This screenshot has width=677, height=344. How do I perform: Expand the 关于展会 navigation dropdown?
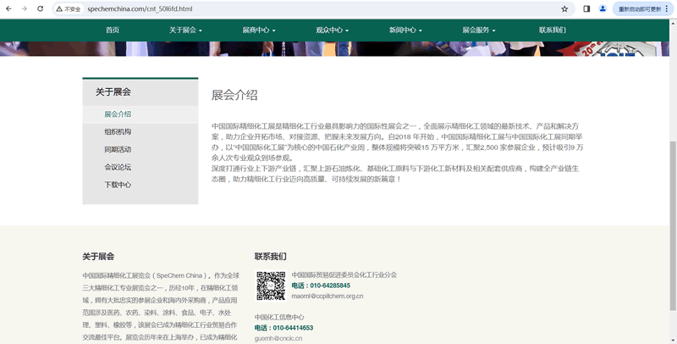tap(185, 30)
